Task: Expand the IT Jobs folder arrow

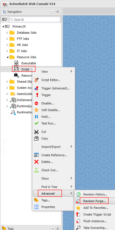Action: click(x=7, y=51)
